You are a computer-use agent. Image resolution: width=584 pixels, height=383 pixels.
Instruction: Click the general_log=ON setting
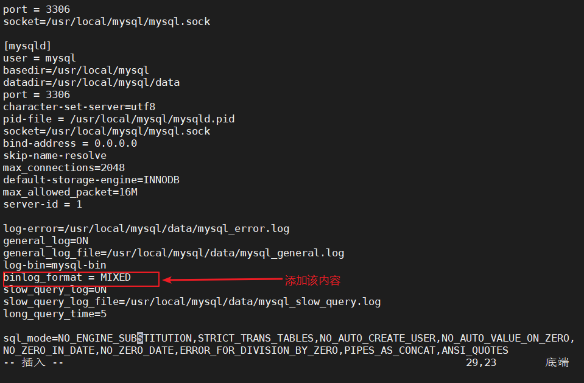pyautogui.click(x=46, y=241)
